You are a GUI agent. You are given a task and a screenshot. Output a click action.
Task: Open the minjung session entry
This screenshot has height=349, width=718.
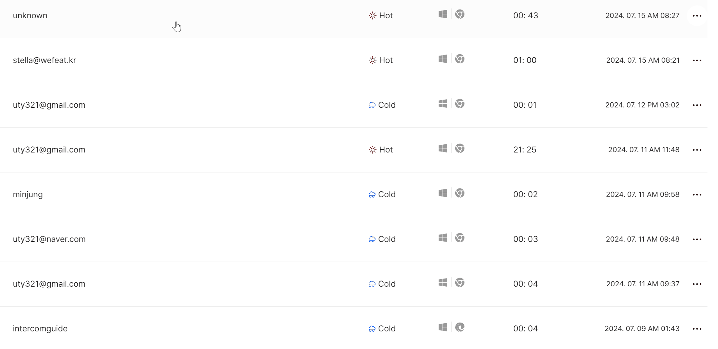pyautogui.click(x=28, y=194)
